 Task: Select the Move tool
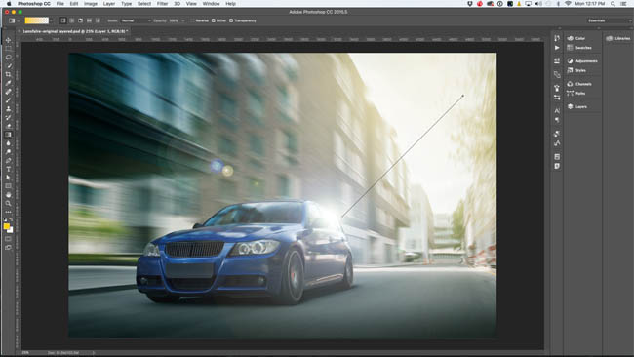[8, 40]
